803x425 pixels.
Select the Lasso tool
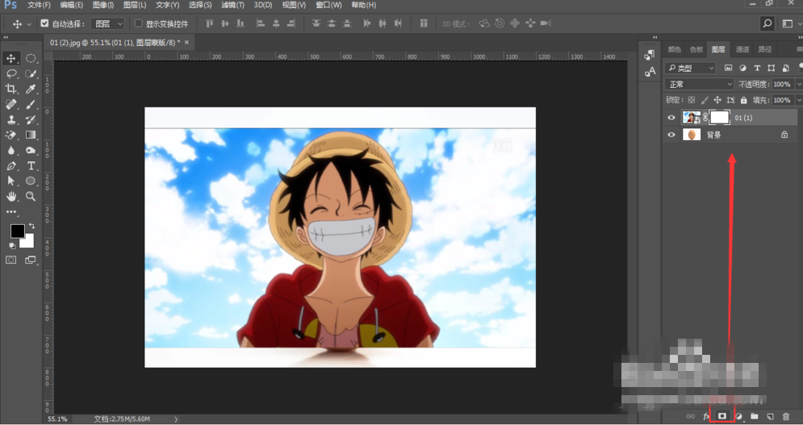pyautogui.click(x=11, y=73)
